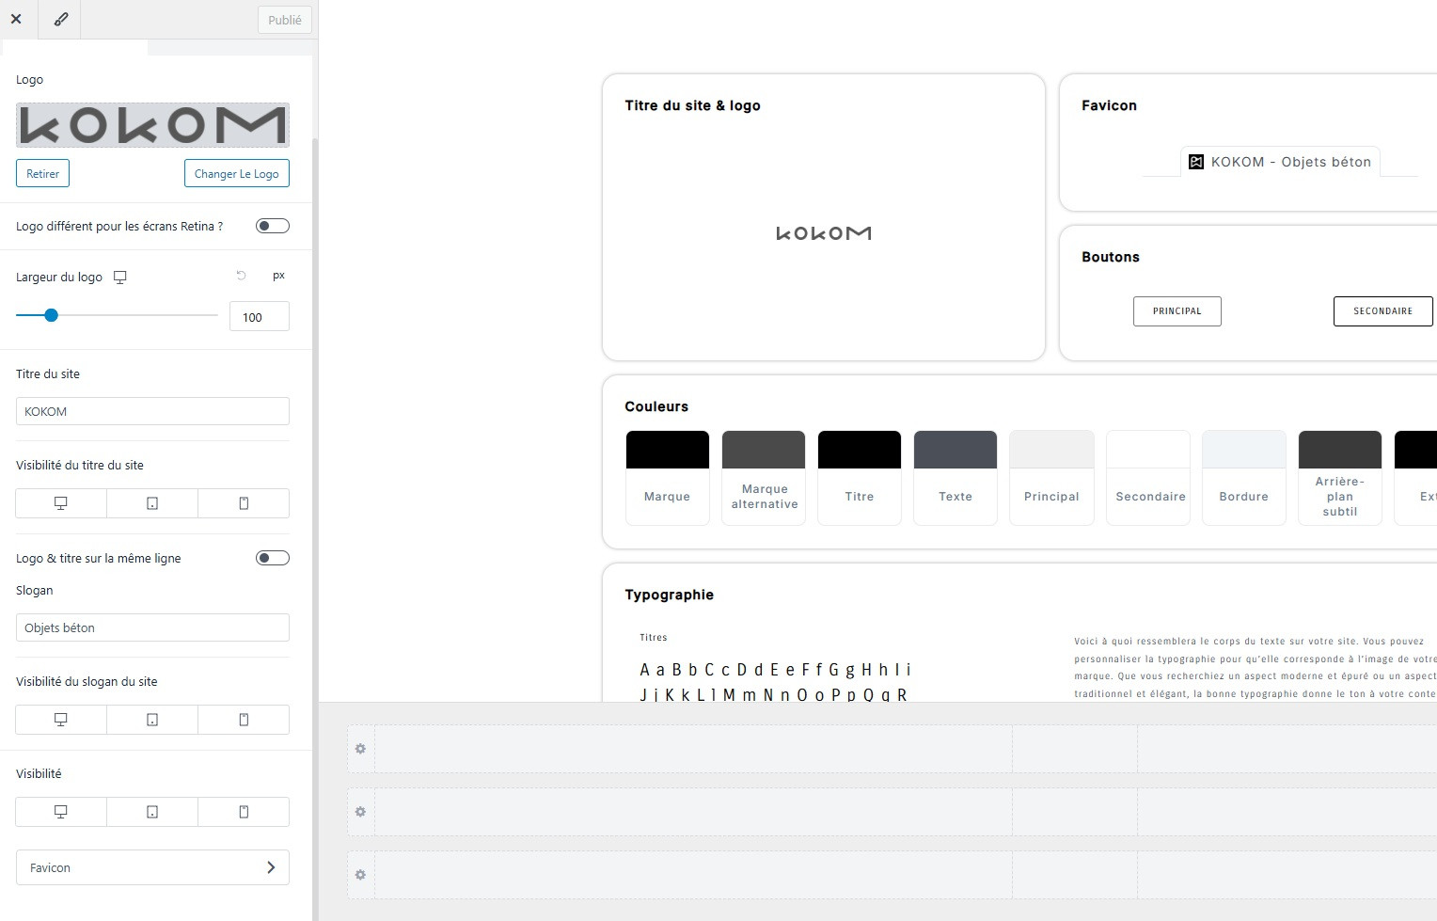Open settings gear of the top builder row
Viewport: 1437px width, 921px height.
[360, 749]
